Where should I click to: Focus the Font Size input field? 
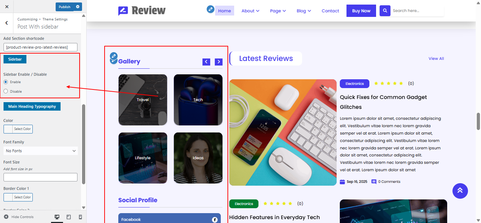[40, 177]
